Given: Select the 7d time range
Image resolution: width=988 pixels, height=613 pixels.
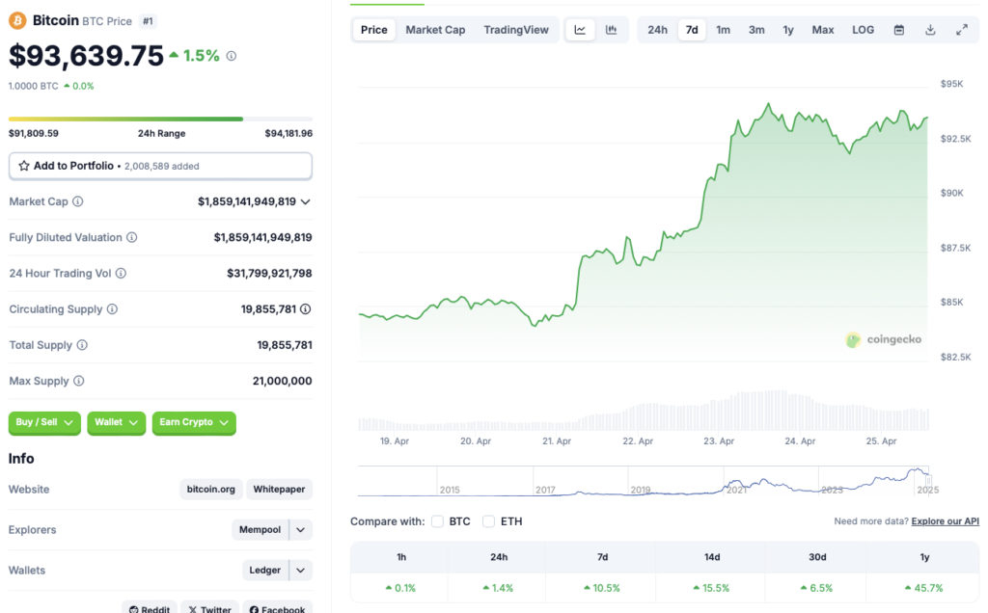Looking at the screenshot, I should coord(692,30).
